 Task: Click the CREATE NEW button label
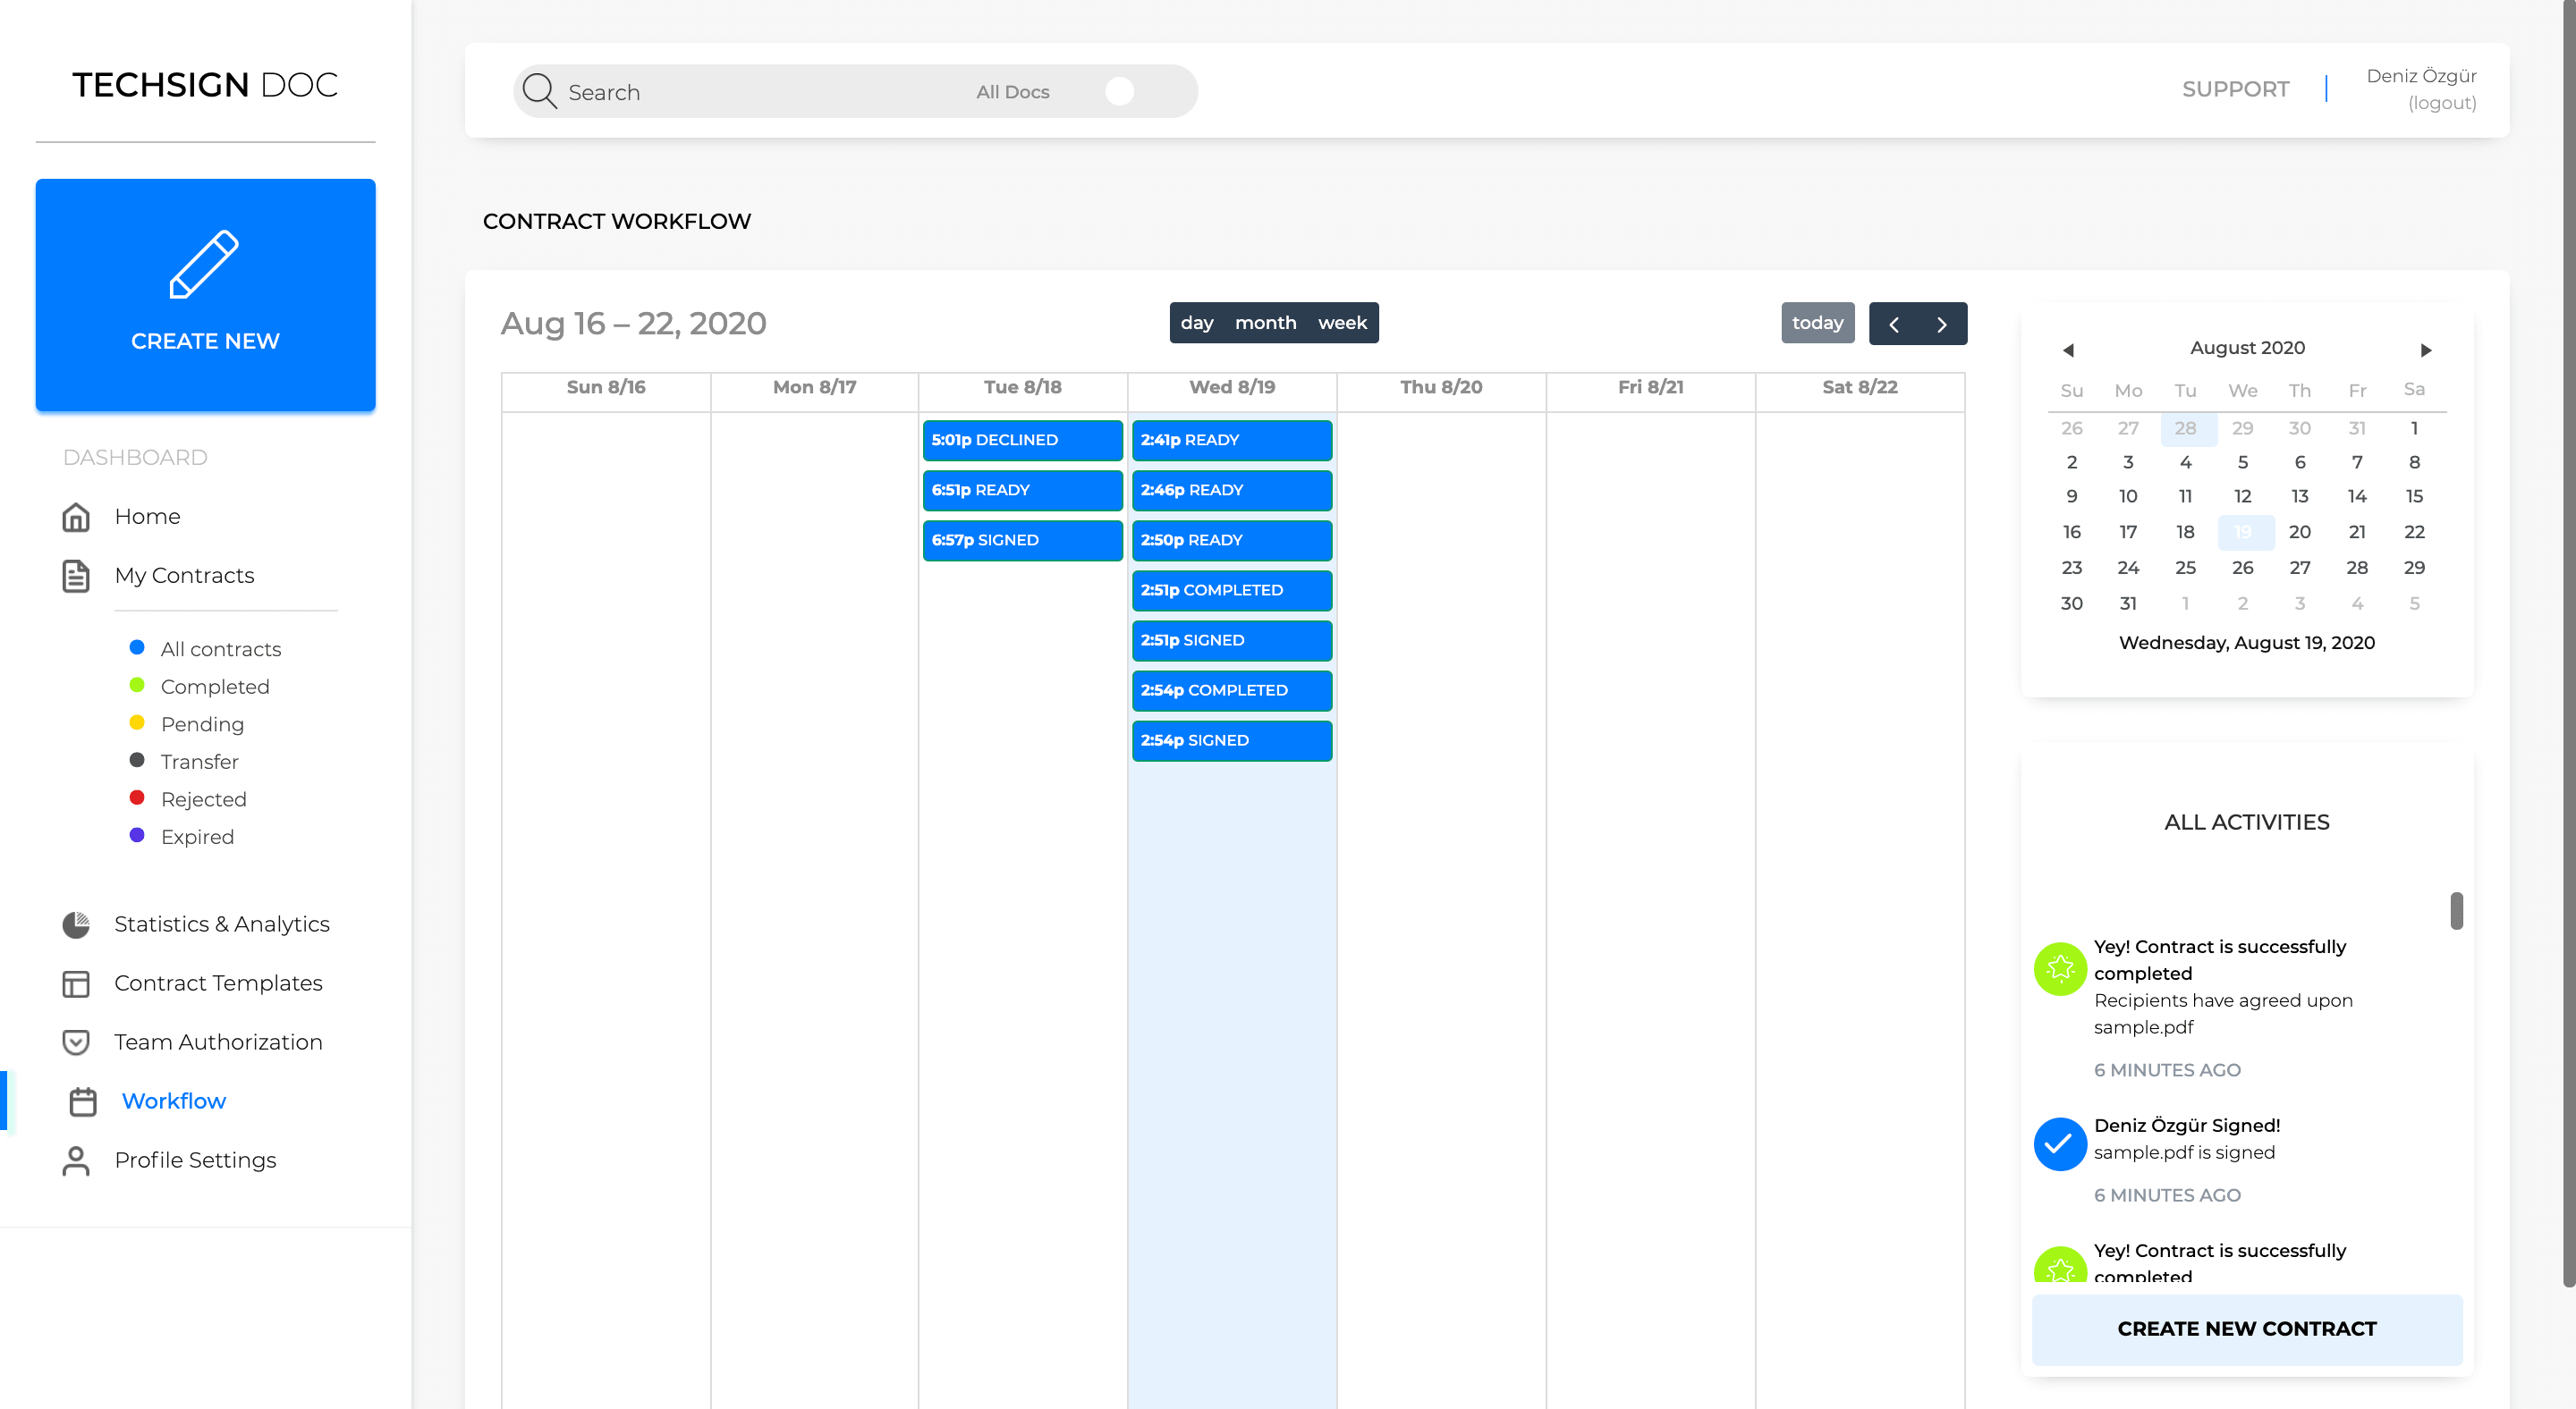click(x=205, y=341)
